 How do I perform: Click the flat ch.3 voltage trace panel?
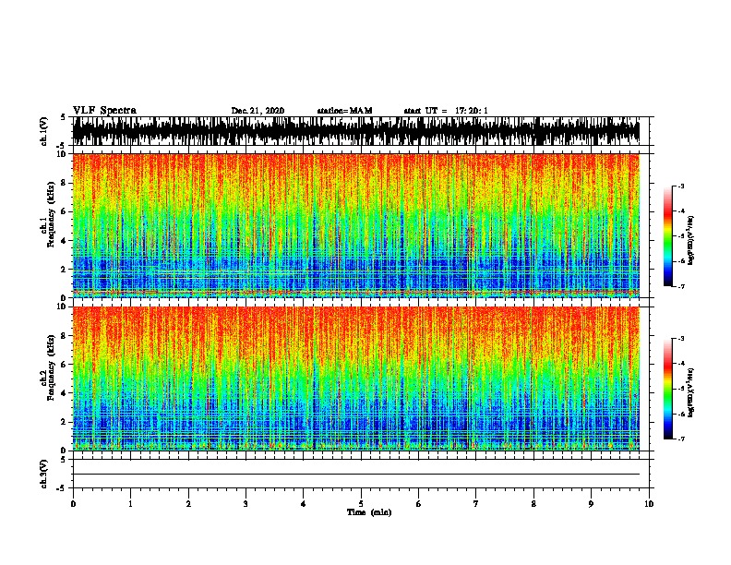360,474
